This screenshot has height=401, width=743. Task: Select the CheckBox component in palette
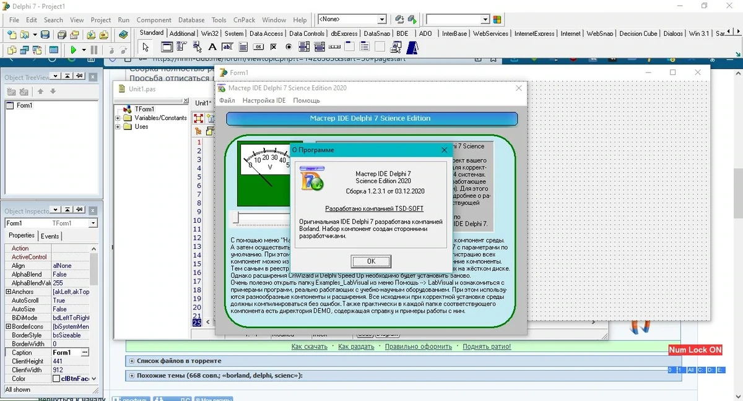(x=273, y=47)
